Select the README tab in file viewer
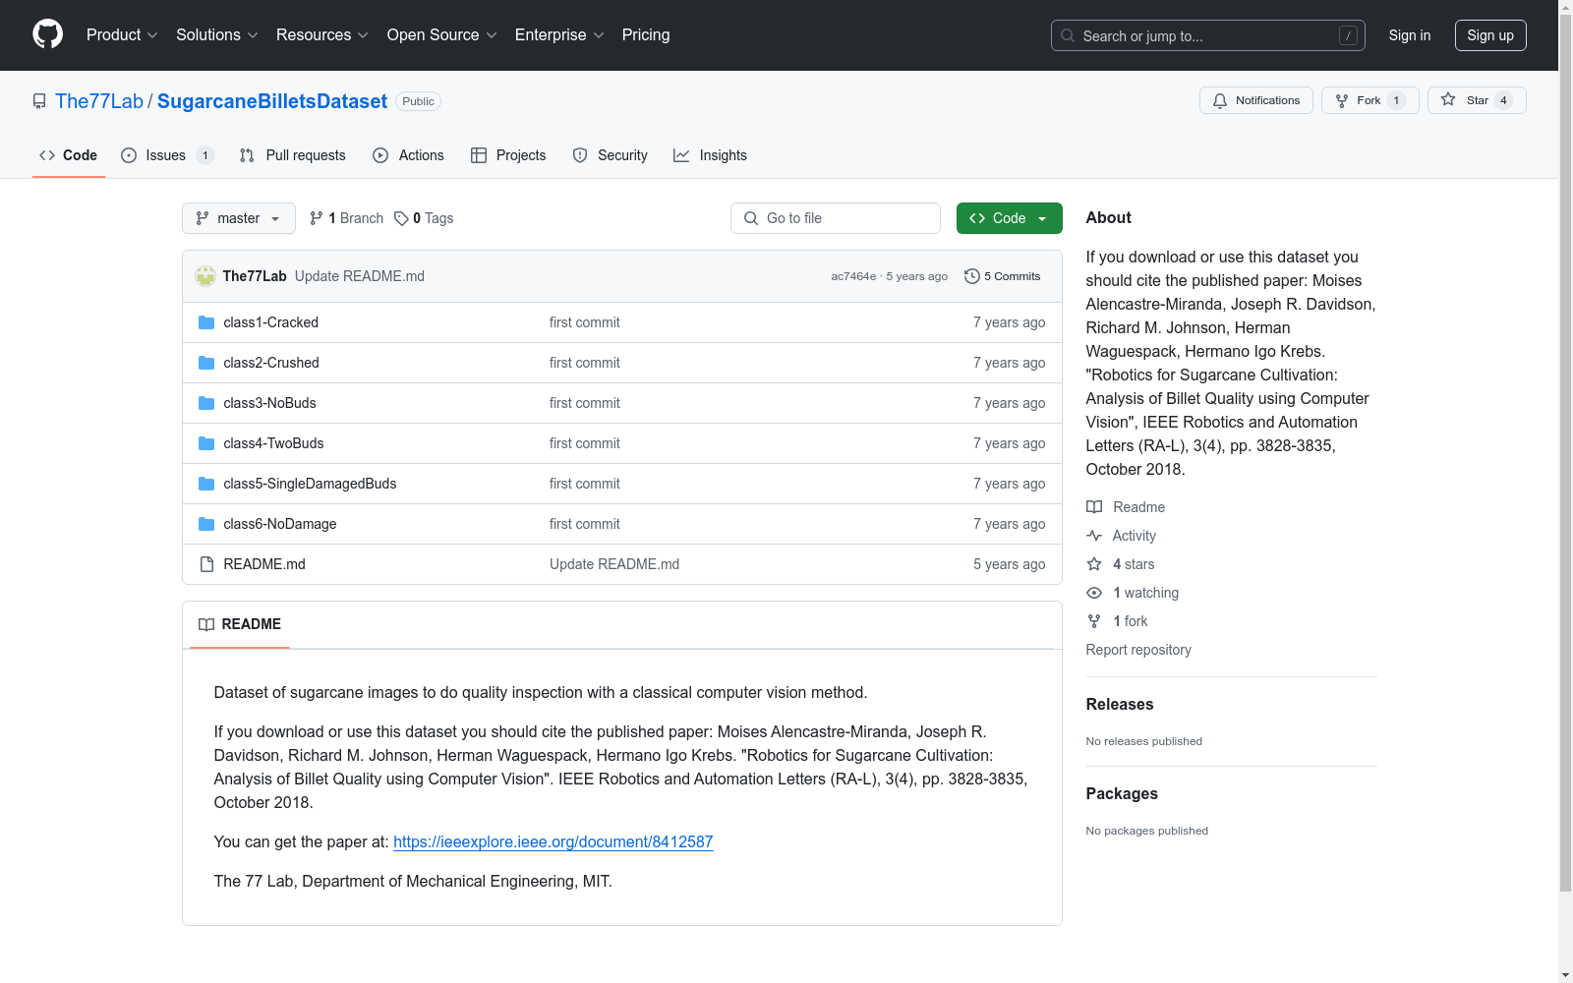The height and width of the screenshot is (983, 1573). [240, 624]
